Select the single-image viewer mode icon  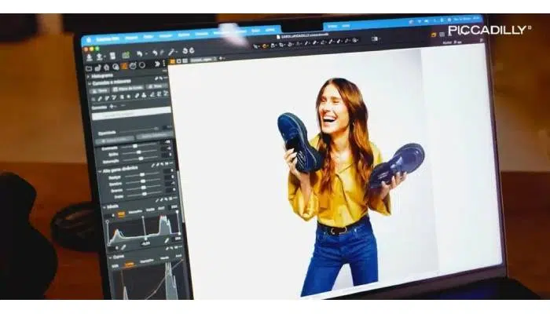pos(180,60)
